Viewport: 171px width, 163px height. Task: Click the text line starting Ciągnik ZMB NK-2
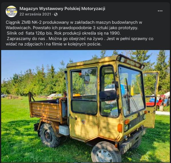pyautogui.click(x=74, y=22)
